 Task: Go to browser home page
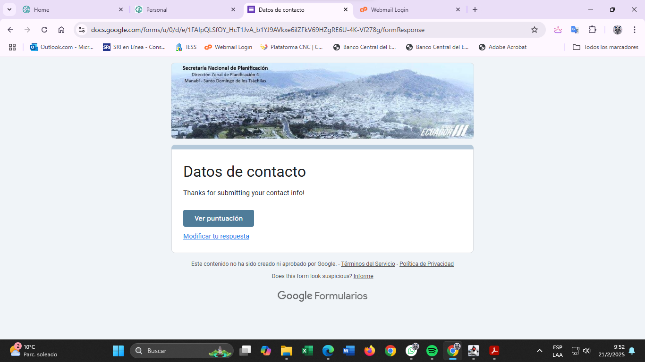tap(61, 30)
